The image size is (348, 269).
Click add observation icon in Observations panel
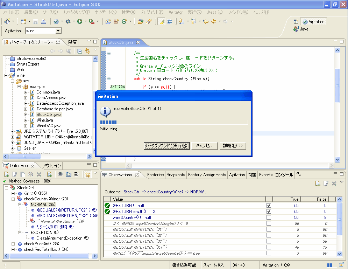click(318, 184)
